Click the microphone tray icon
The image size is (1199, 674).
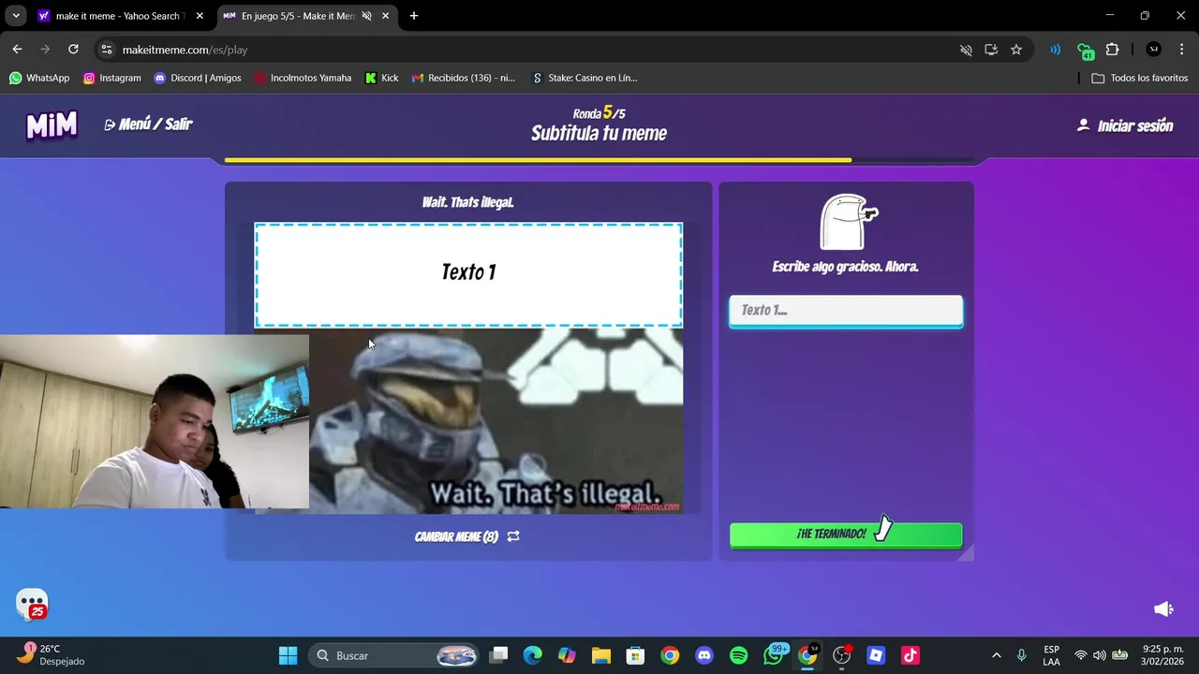click(x=1021, y=655)
